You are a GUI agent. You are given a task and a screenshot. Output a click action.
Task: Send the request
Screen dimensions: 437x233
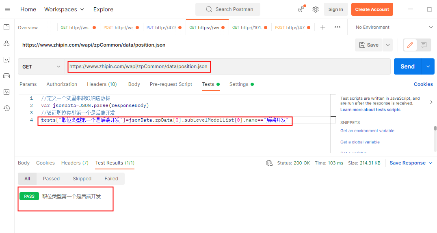point(407,66)
